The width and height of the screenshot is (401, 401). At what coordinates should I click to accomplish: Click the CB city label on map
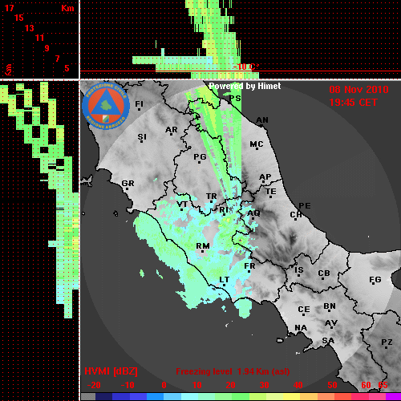tap(324, 273)
